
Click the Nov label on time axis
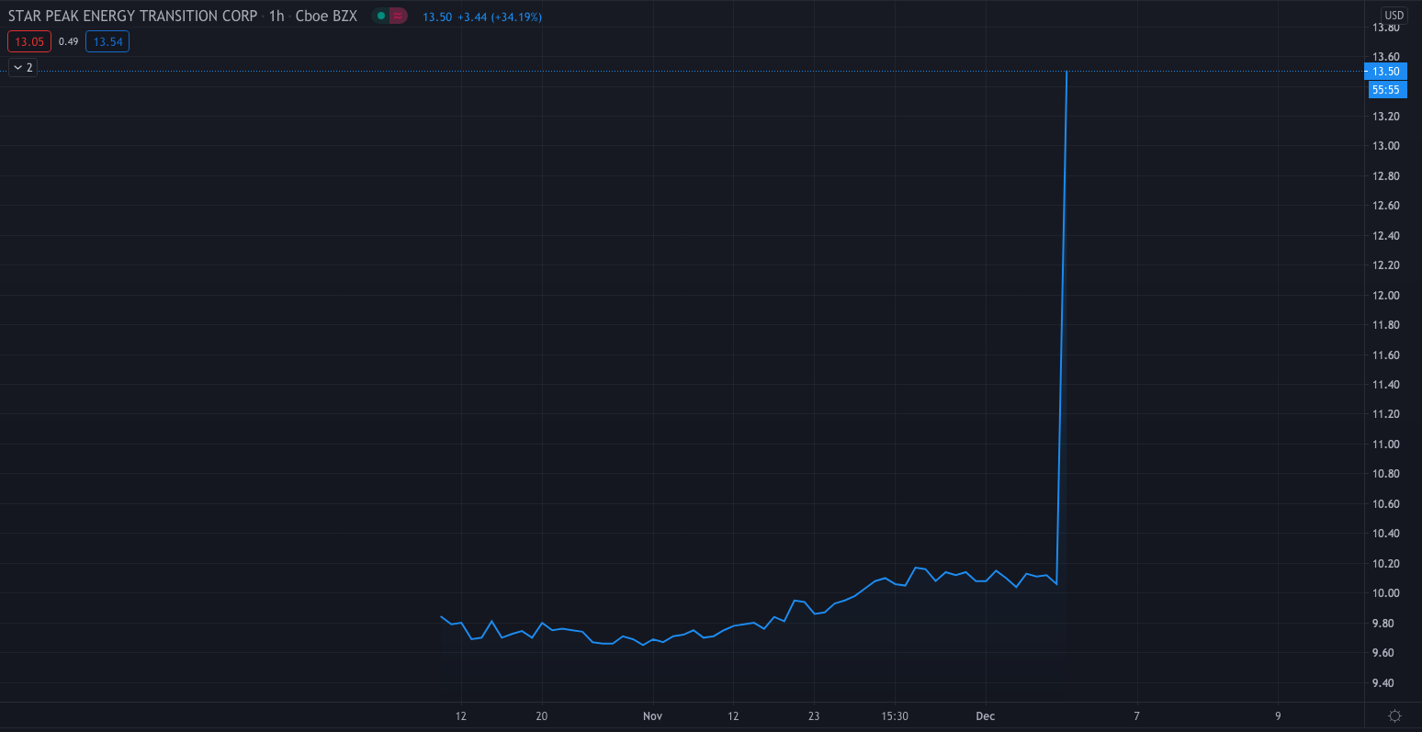(x=652, y=716)
